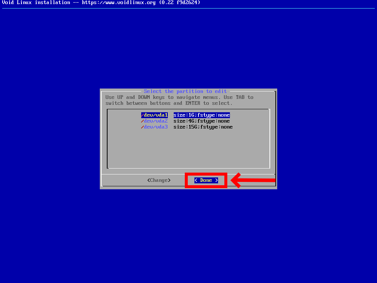Click the Done button

click(x=206, y=180)
